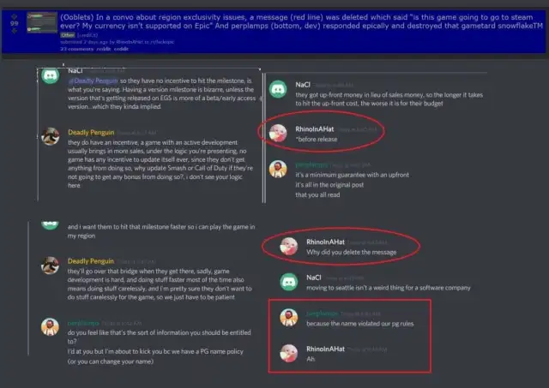Click Deadly Penguin's avatar beside 'they'll go over that bridge'
Image resolution: width=549 pixels, height=388 pixels.
point(50,266)
